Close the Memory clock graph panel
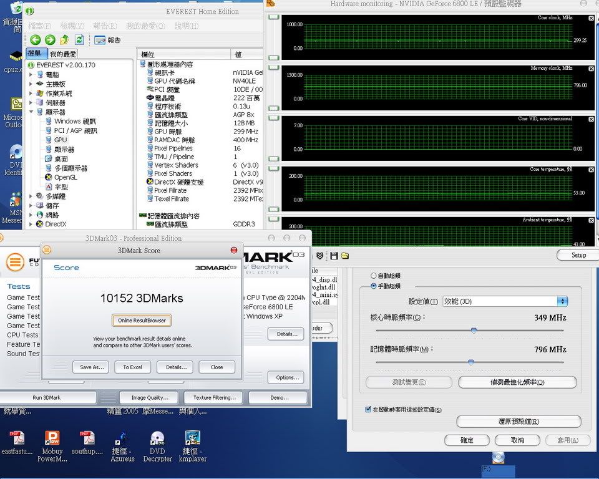The width and height of the screenshot is (599, 479). coord(592,69)
